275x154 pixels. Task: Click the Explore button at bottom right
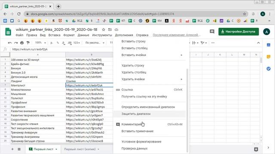tap(256, 149)
